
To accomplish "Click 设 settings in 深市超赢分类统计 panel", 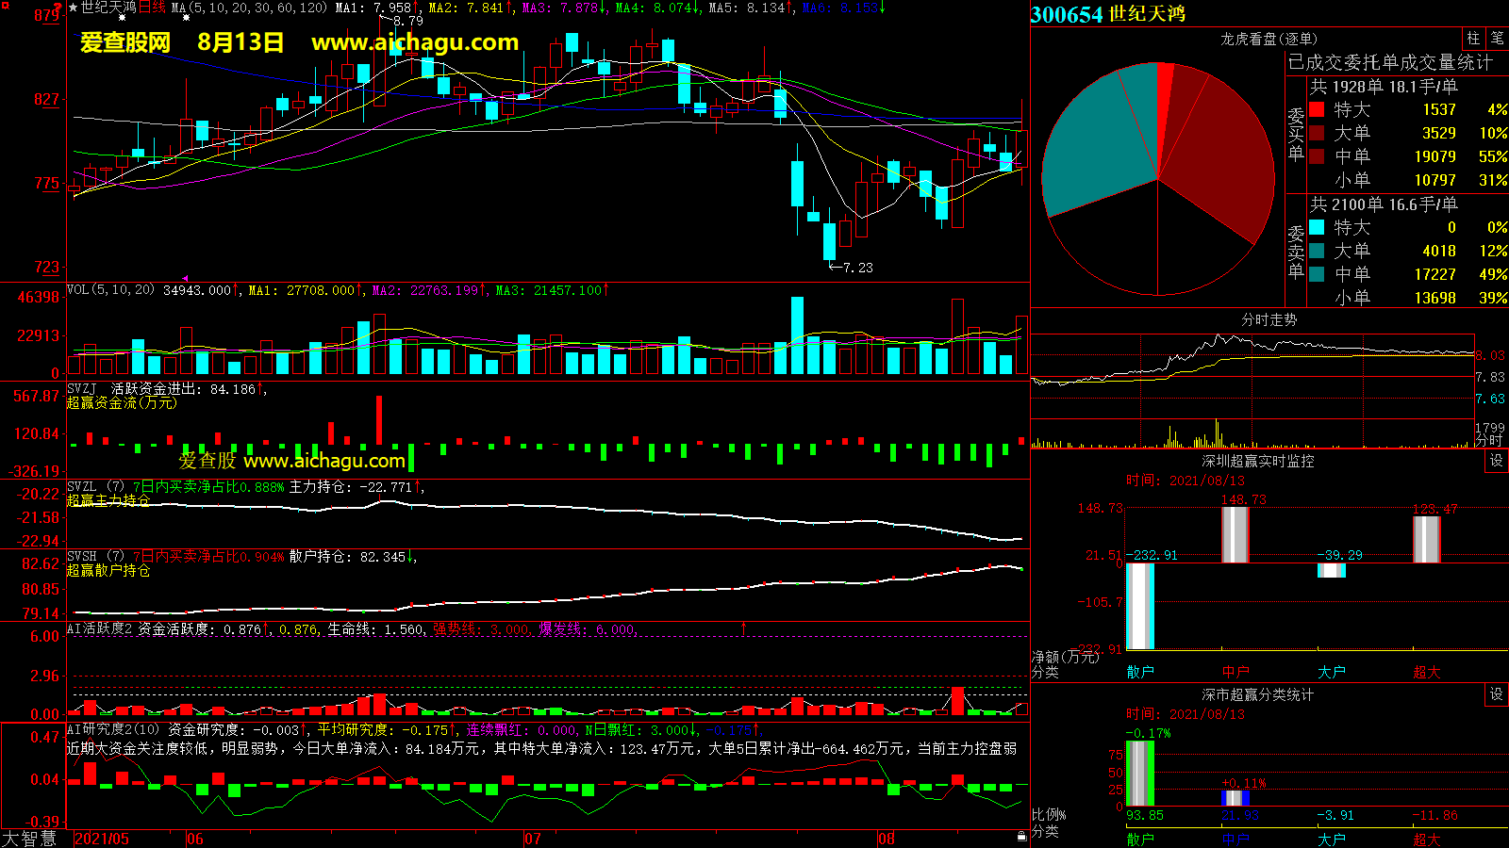I will 1496,694.
